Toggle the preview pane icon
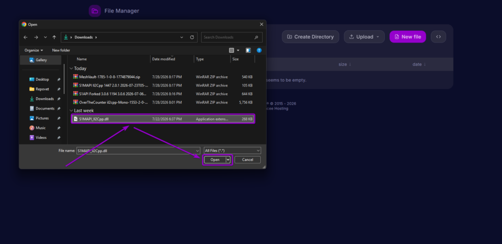502x244 pixels. point(248,50)
